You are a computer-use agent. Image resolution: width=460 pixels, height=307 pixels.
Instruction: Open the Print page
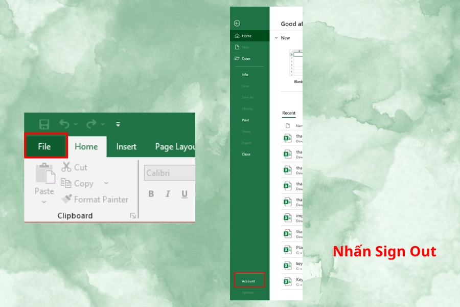(245, 120)
